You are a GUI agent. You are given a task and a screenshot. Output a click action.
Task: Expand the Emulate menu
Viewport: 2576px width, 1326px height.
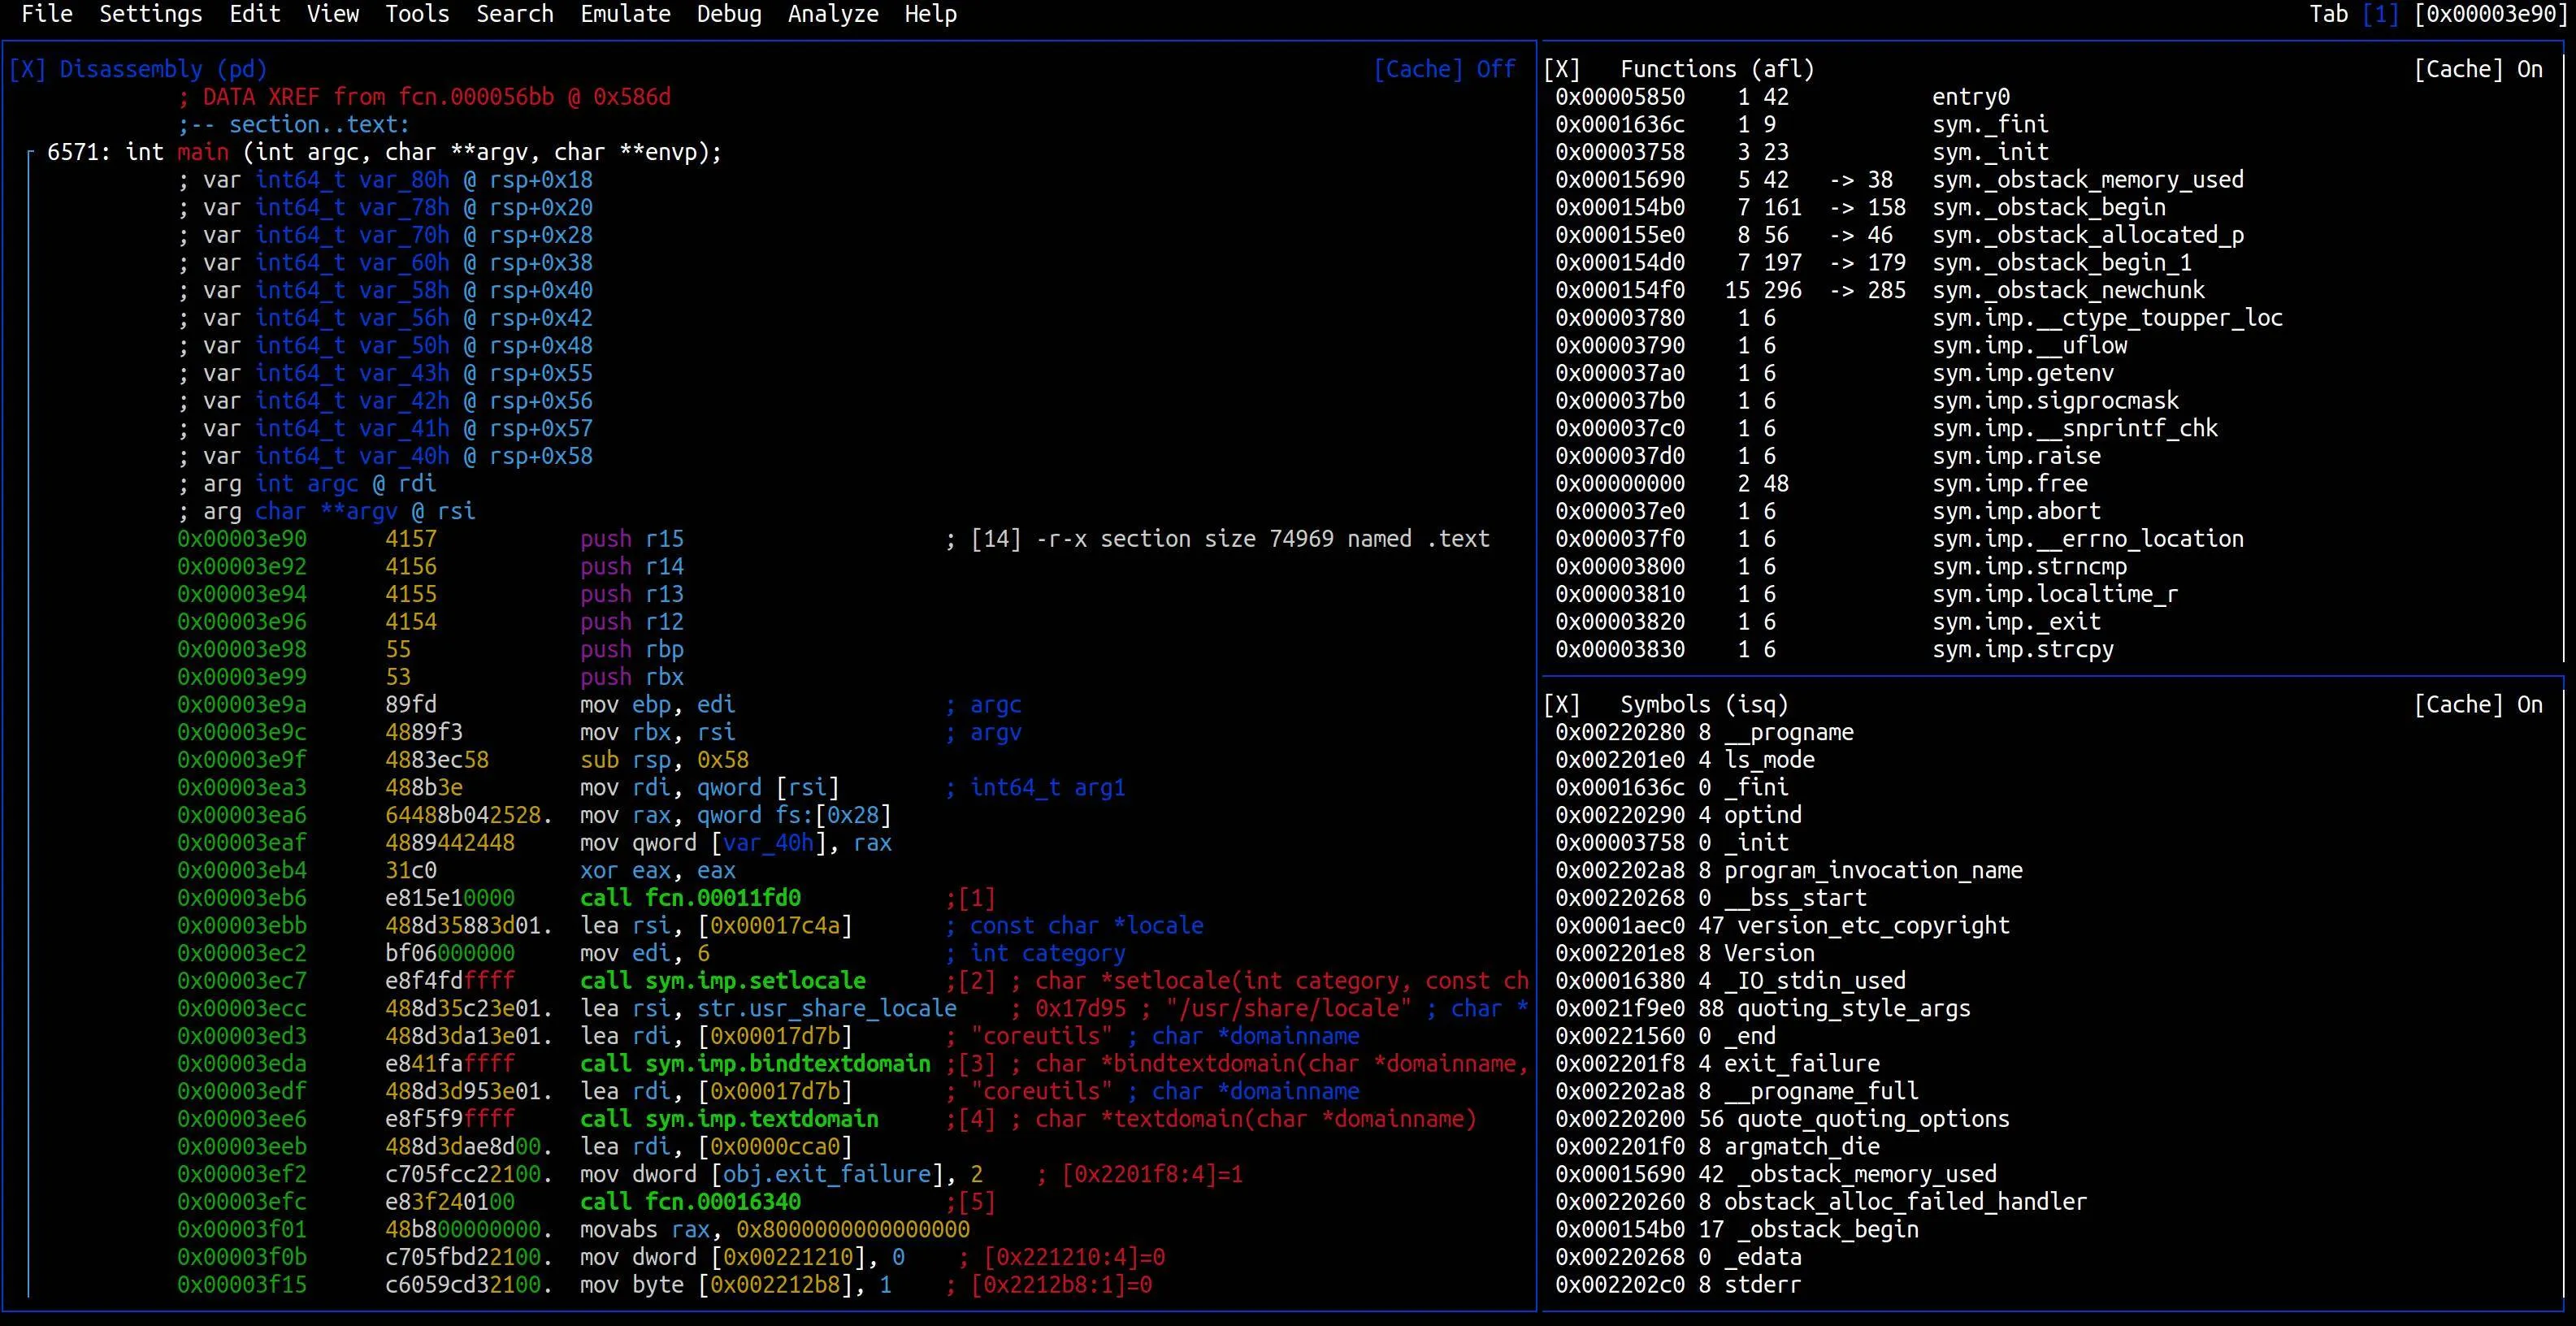pyautogui.click(x=625, y=14)
